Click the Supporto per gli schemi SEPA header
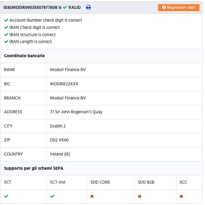This screenshot has height=205, width=205. point(33,168)
